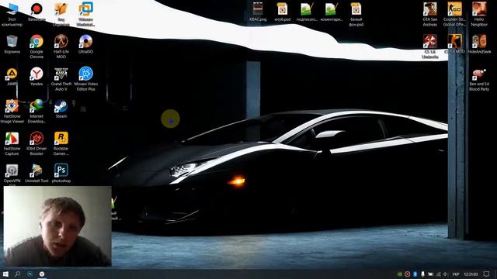497x279 pixels.
Task: Switch to Yandex browser in the taskbar
Action: (x=42, y=274)
